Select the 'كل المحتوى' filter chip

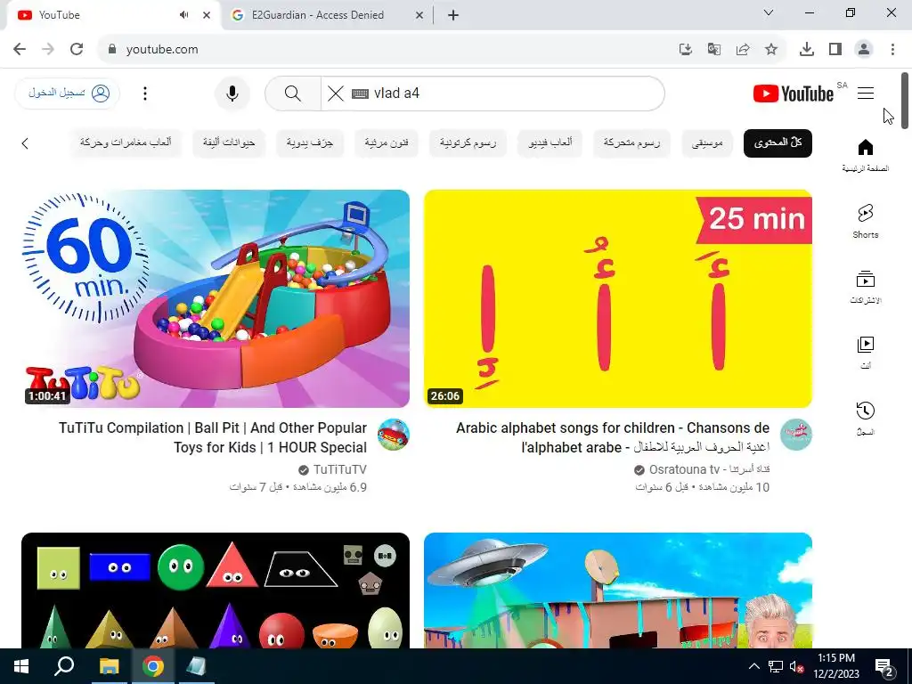(x=778, y=143)
